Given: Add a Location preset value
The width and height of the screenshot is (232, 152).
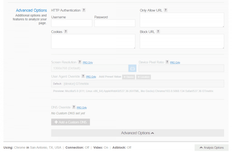Looking at the screenshot, I should pos(143,77).
